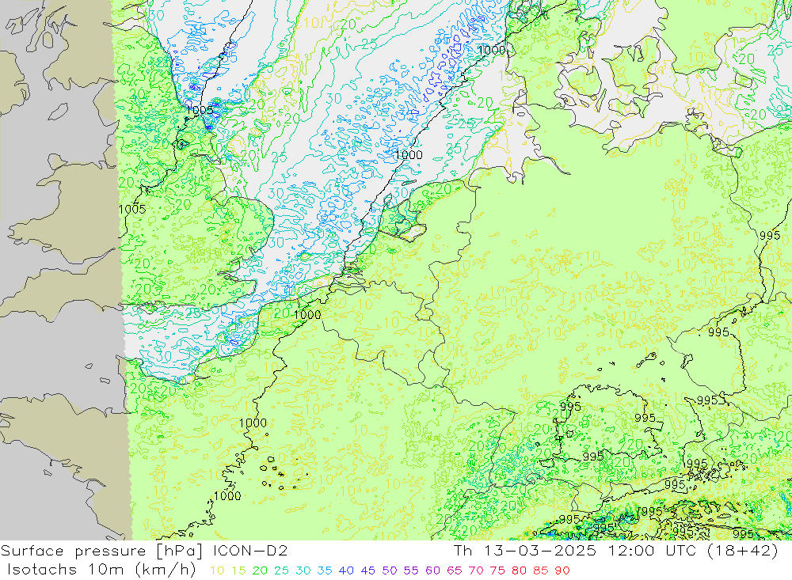Viewport: 792px width, 580px height.
Task: Click the 'Th 13-03-2025' date text
Action: click(x=524, y=551)
